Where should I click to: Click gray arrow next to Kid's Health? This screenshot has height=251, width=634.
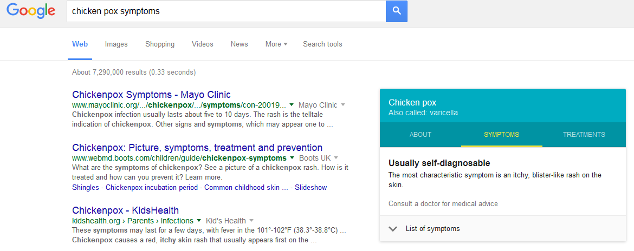pyautogui.click(x=251, y=221)
